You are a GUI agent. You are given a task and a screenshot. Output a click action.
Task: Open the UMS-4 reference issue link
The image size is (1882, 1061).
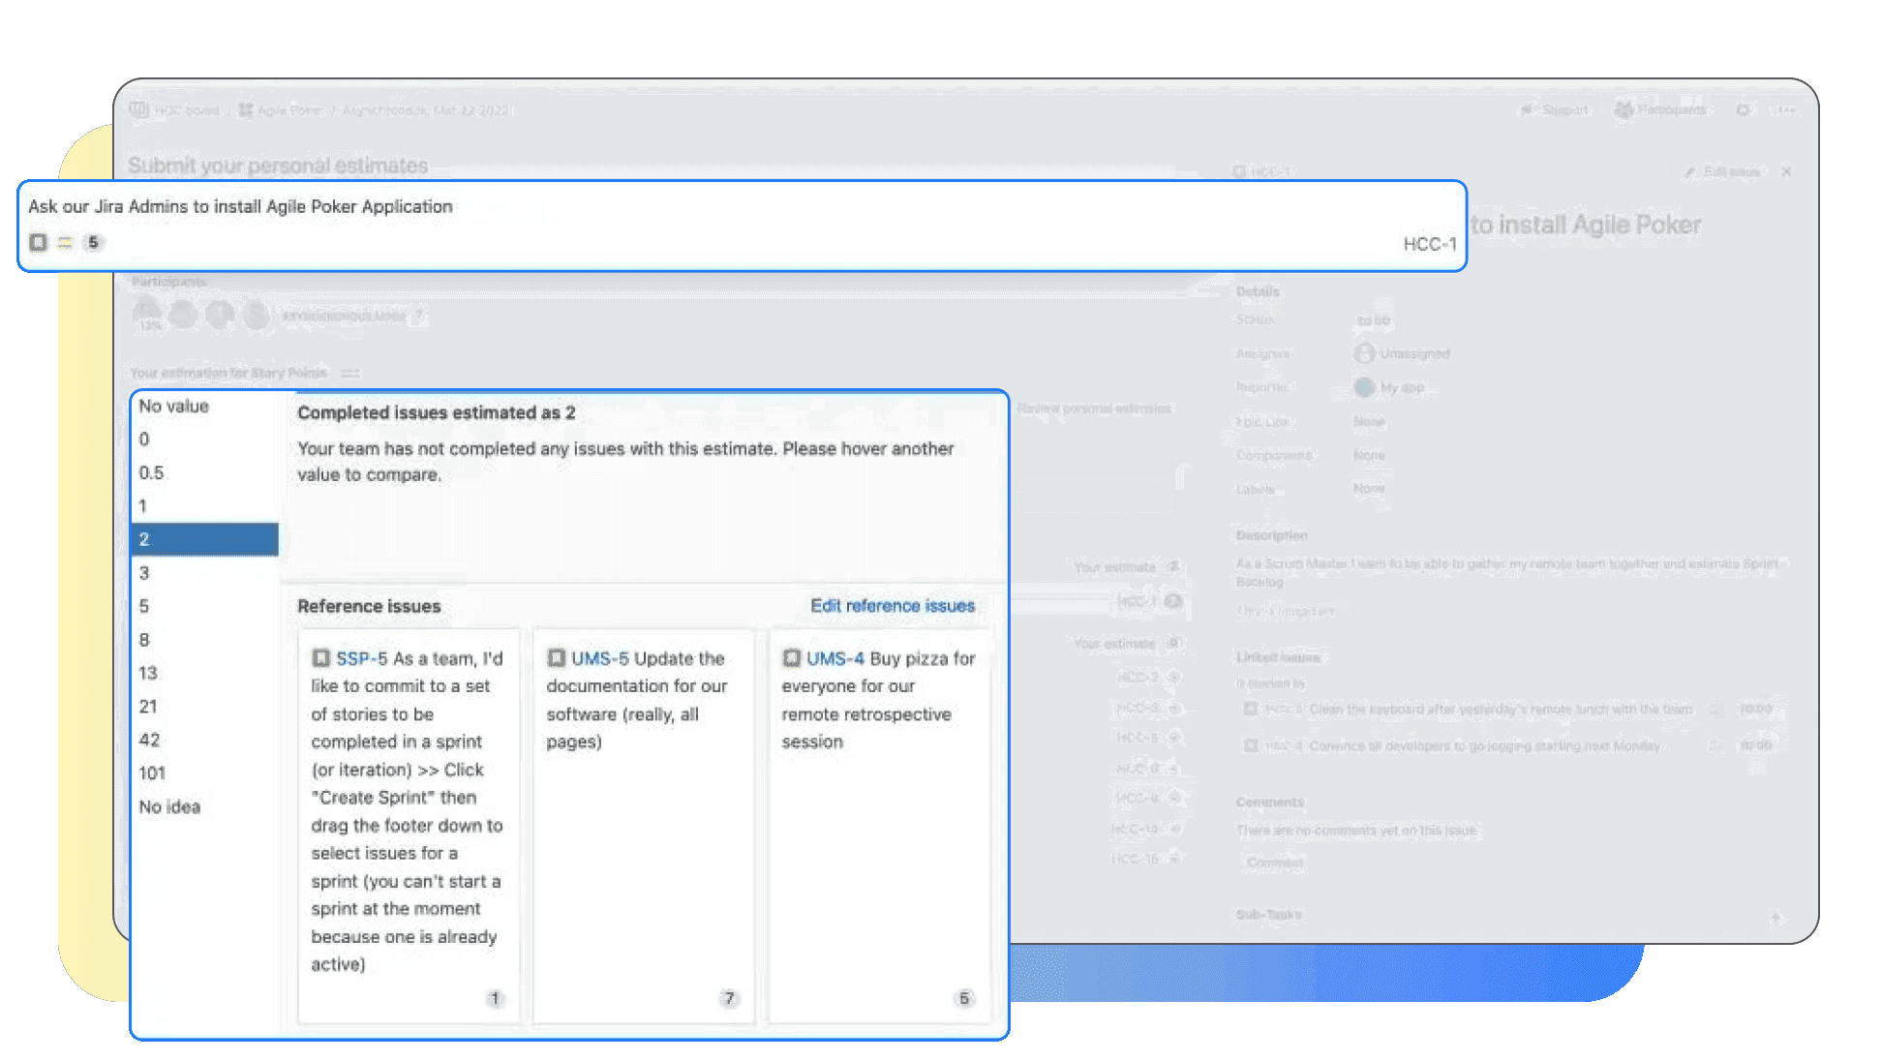coord(835,658)
